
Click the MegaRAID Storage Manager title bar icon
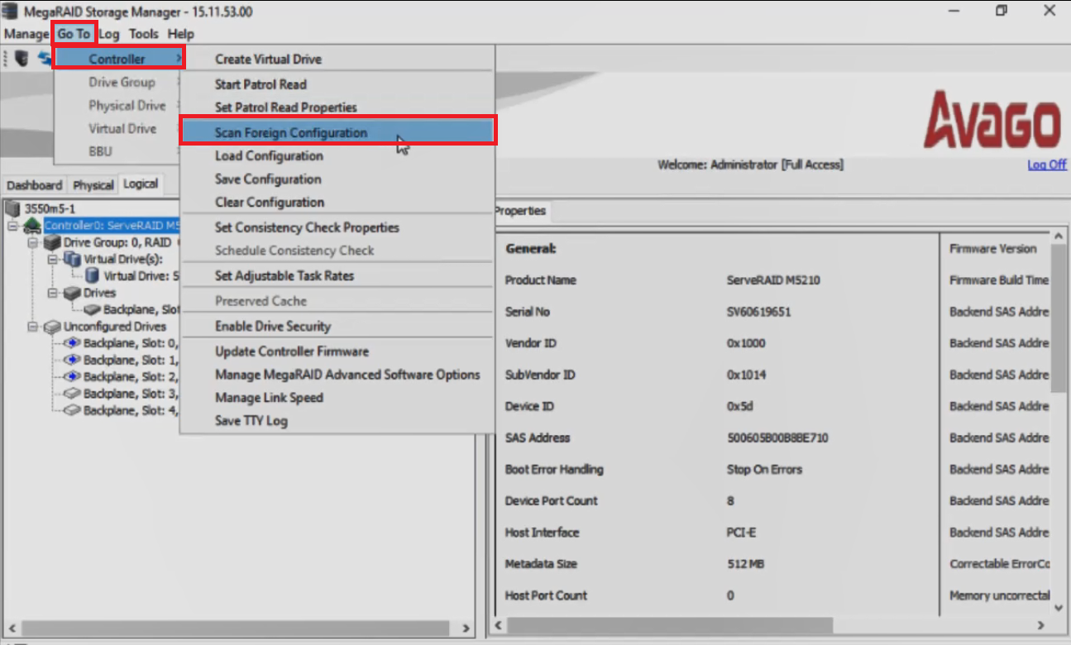(x=10, y=12)
